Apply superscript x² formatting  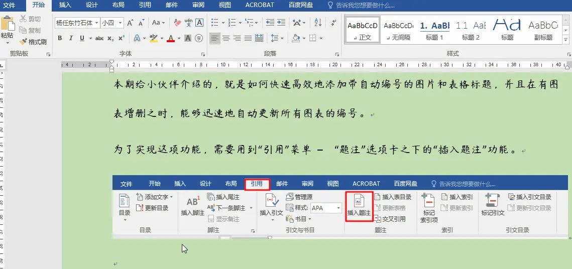point(122,38)
